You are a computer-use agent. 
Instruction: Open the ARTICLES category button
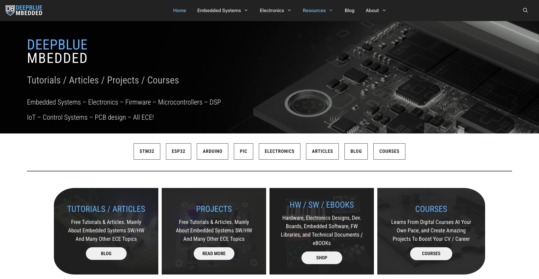(322, 151)
